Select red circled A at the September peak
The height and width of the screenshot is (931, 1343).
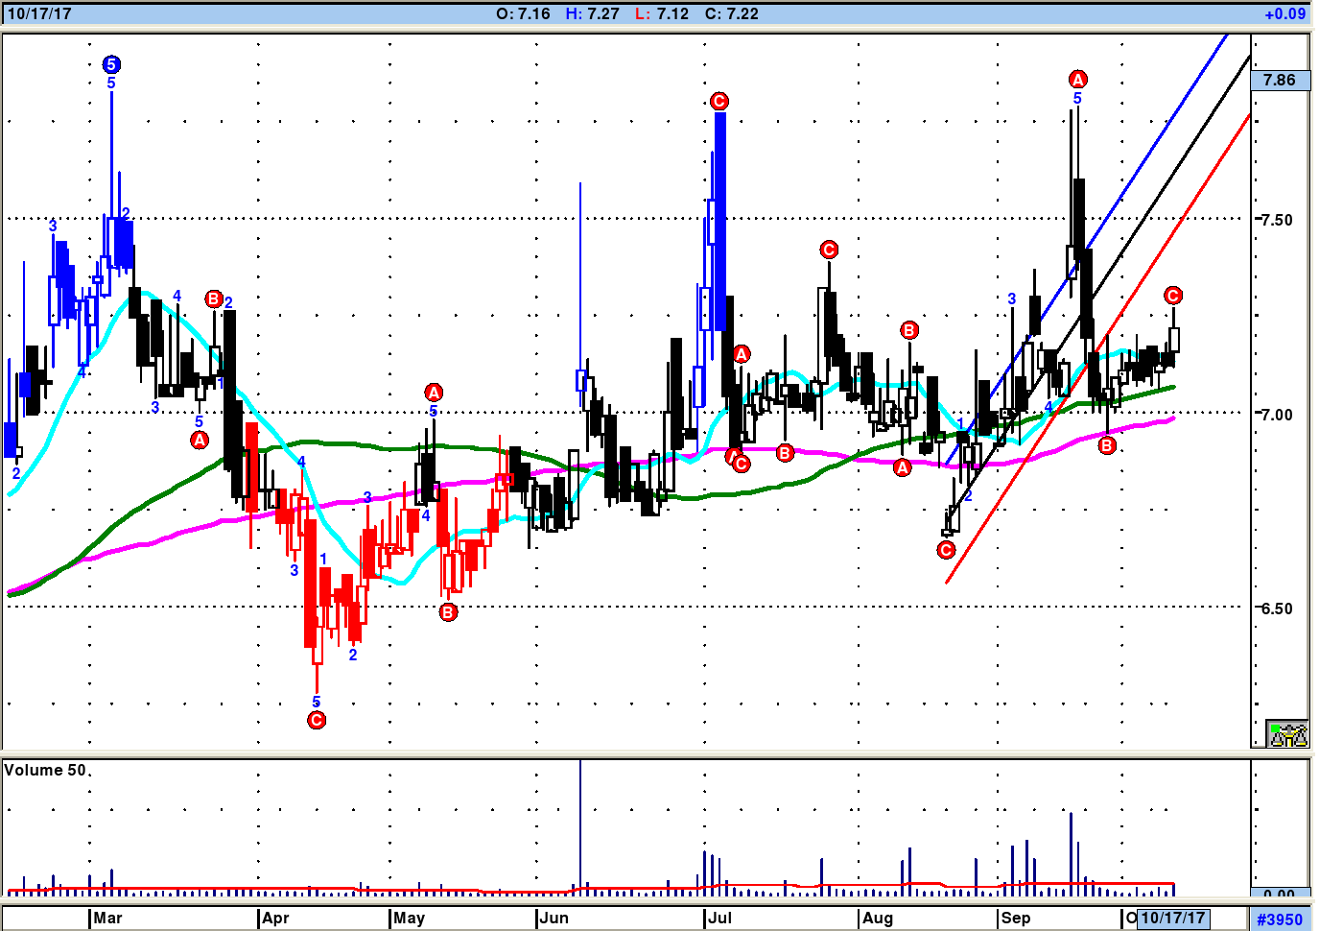click(1077, 79)
